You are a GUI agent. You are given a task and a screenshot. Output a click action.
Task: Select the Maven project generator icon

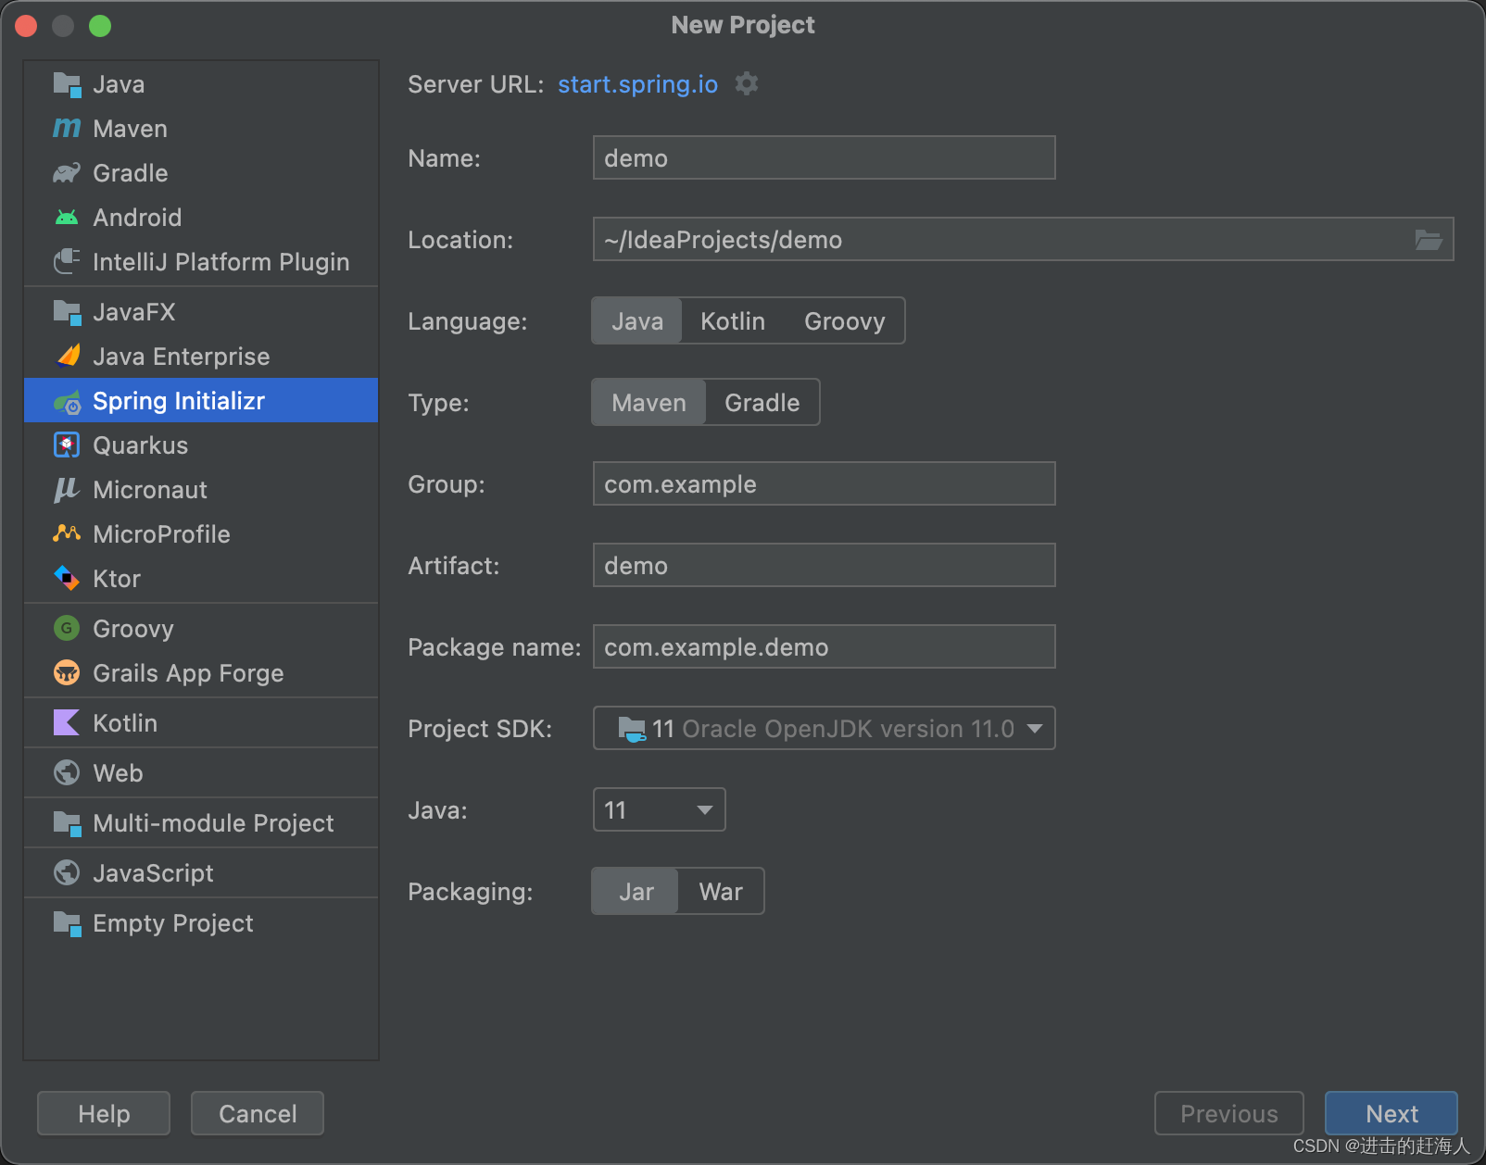click(66, 128)
